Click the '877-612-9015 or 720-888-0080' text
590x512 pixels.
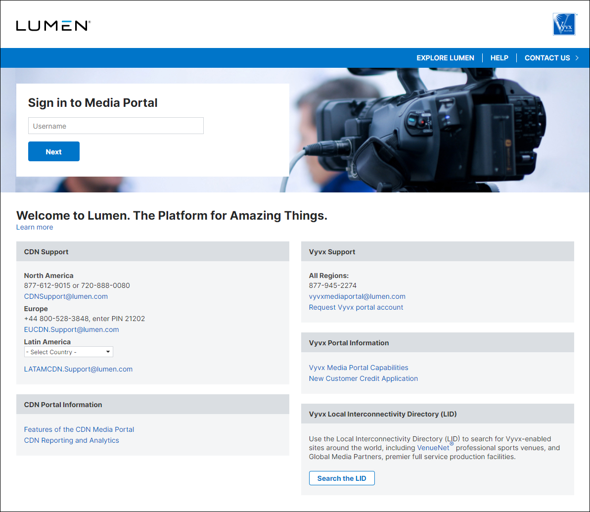point(77,285)
